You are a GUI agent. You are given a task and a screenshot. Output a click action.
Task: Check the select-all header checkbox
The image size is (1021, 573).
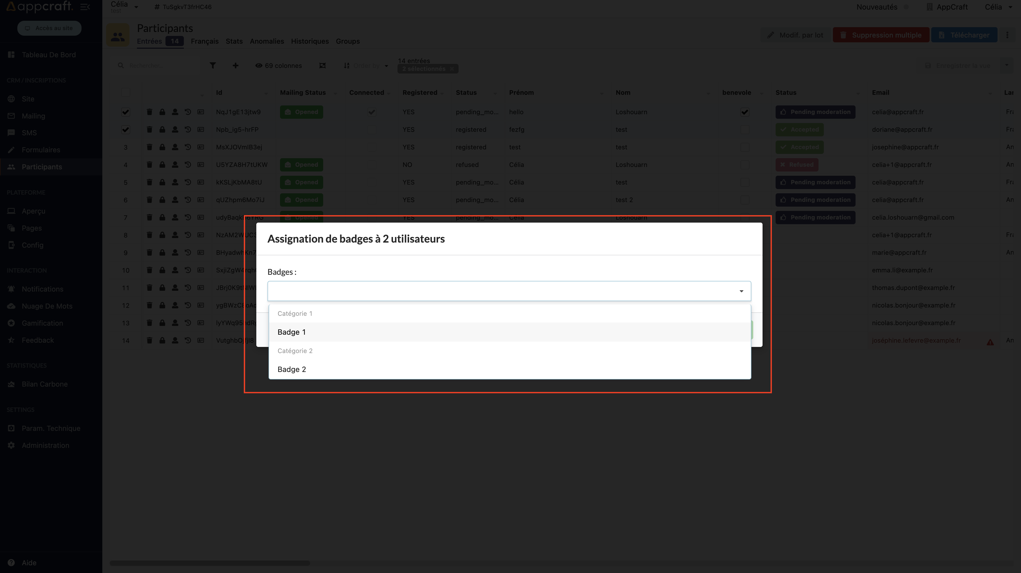[126, 92]
